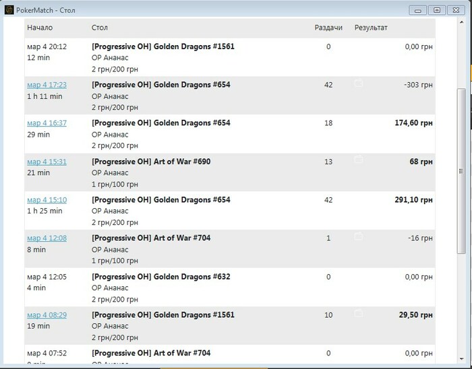Open the session link мар 4 08:29
Viewport: 472px width, 369px height.
click(x=47, y=315)
